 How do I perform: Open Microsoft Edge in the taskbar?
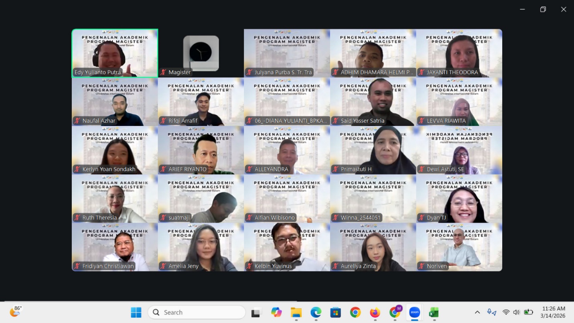coord(316,312)
